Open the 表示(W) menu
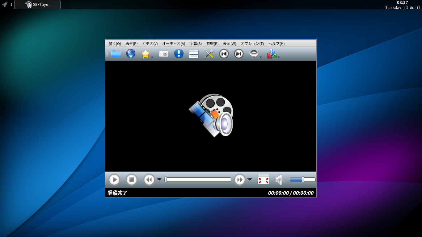 [x=230, y=44]
